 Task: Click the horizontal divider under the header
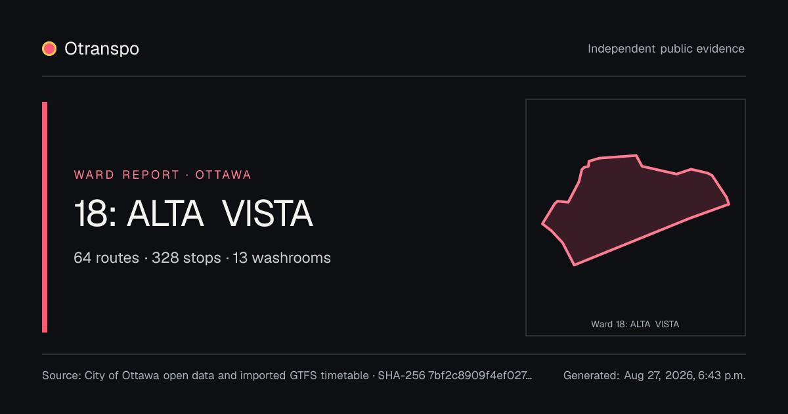tap(394, 76)
